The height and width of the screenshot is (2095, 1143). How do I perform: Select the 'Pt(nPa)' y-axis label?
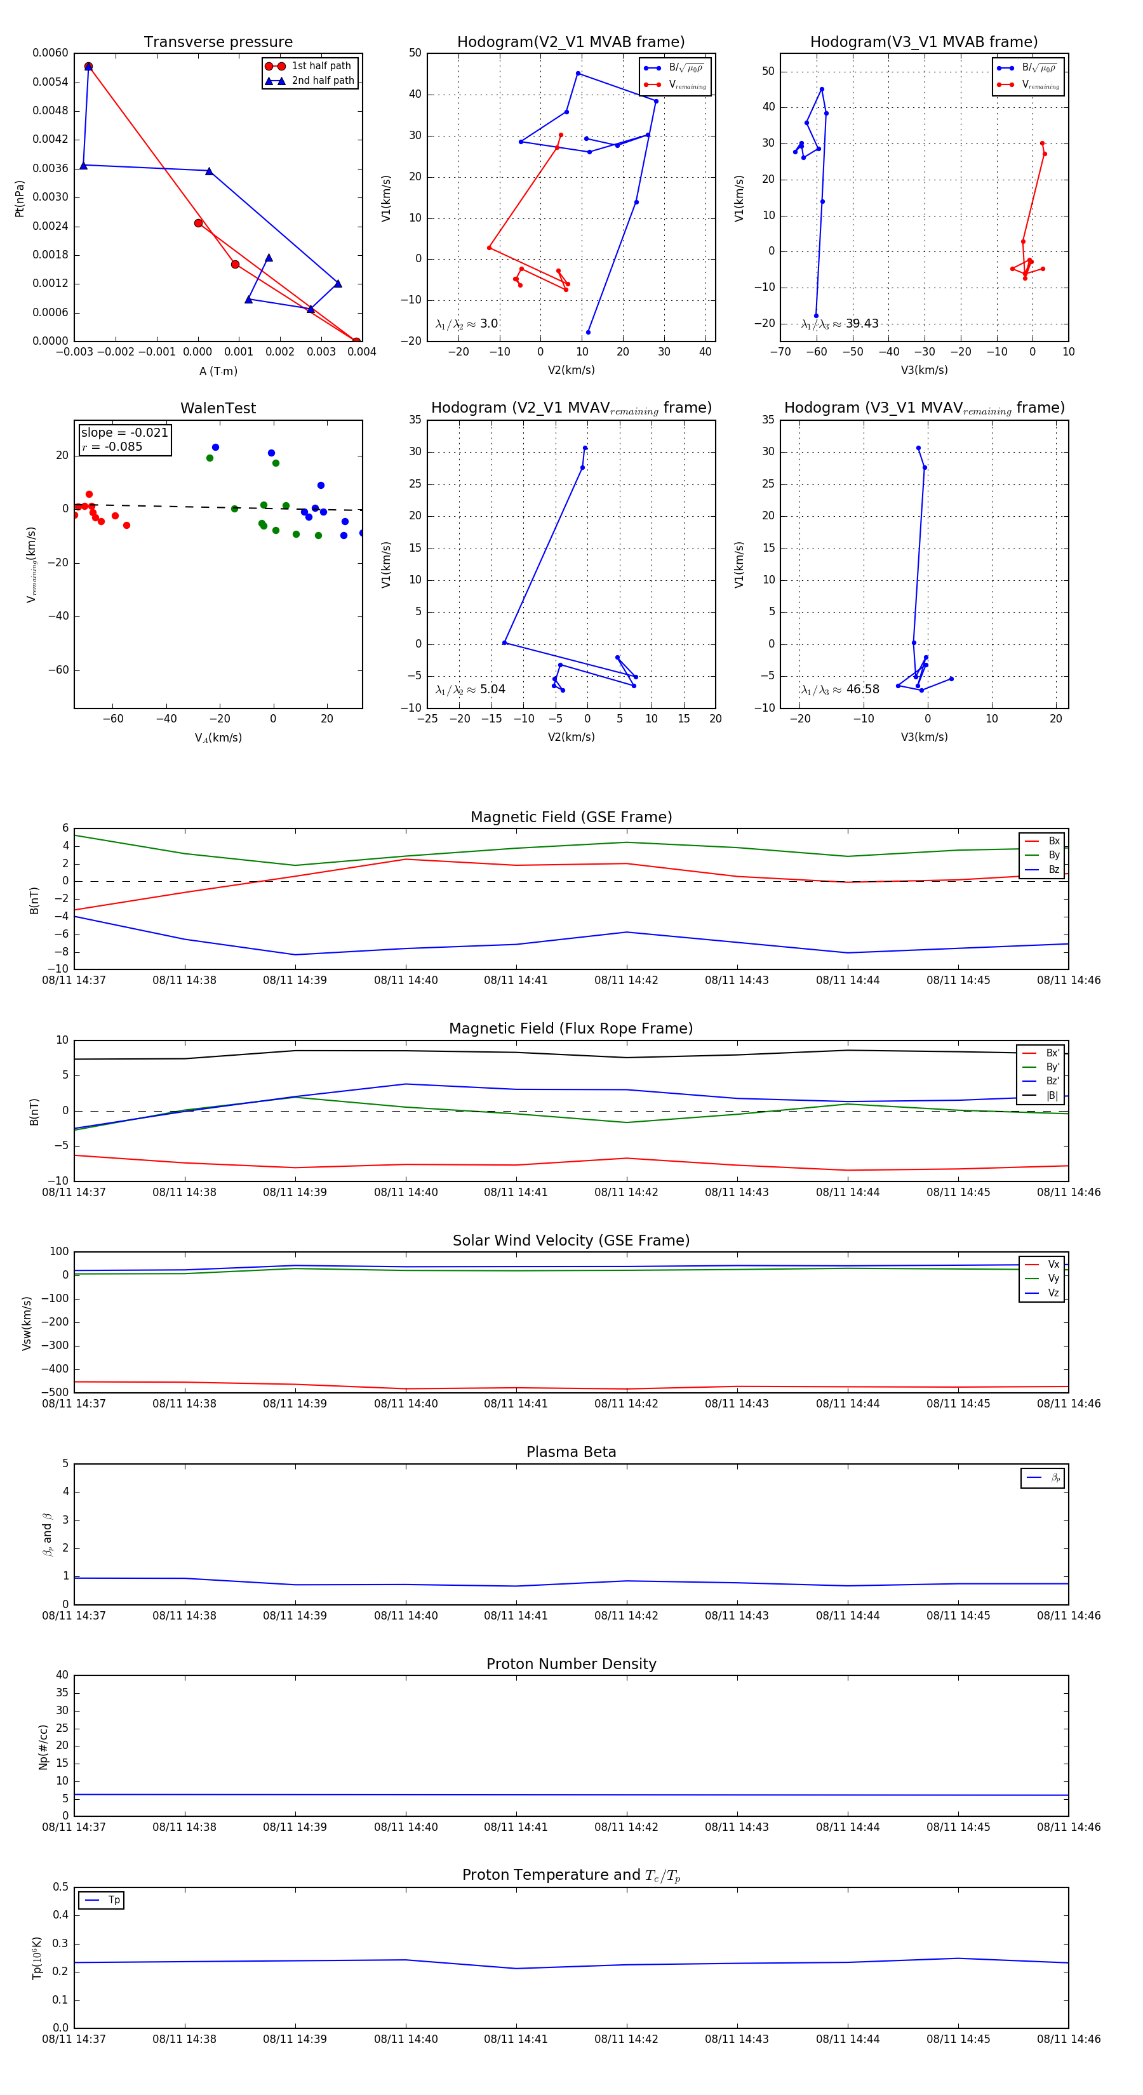click(x=20, y=197)
